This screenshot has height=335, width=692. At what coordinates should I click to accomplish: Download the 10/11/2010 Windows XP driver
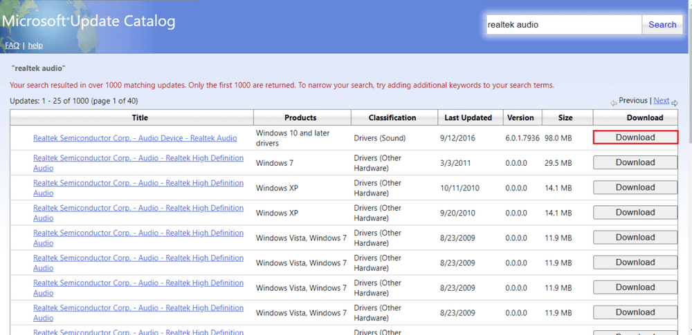pyautogui.click(x=635, y=187)
